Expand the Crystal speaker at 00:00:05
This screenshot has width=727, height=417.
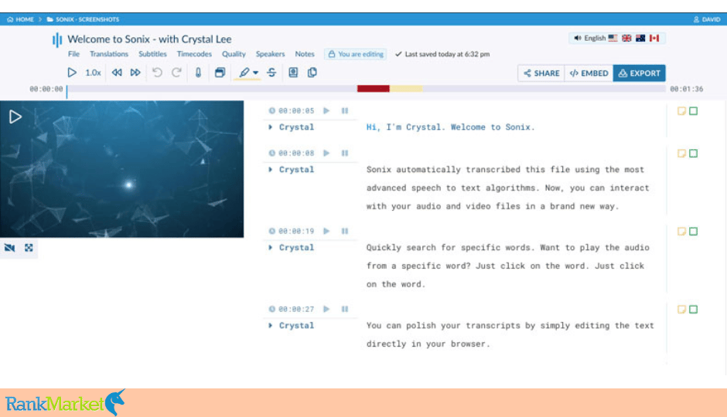click(x=271, y=127)
